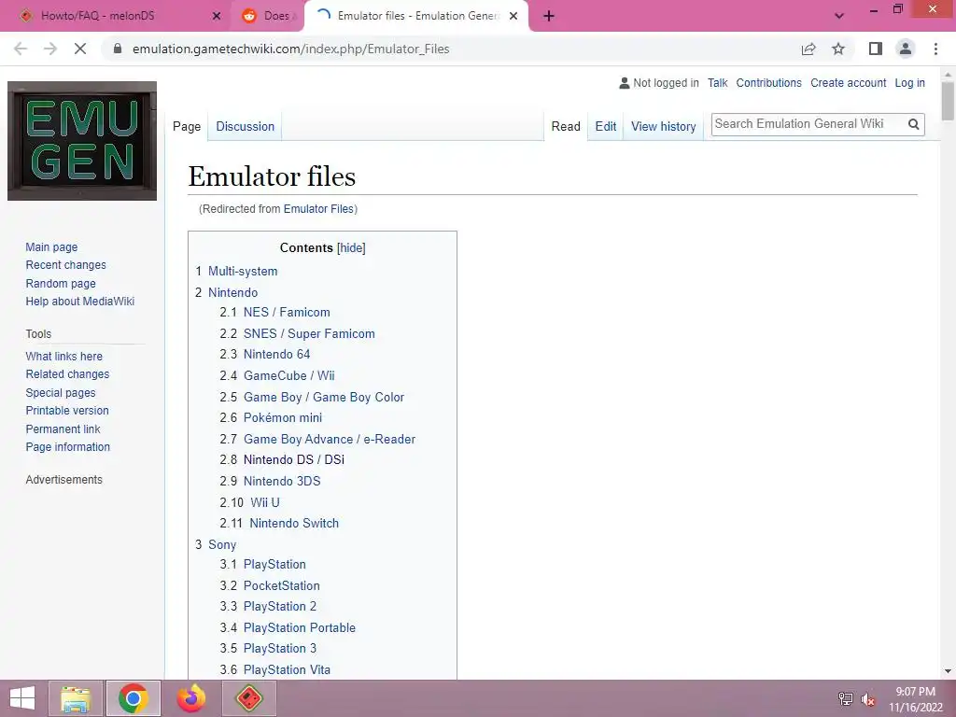Open Firefox from taskbar
The height and width of the screenshot is (717, 956).
(190, 698)
